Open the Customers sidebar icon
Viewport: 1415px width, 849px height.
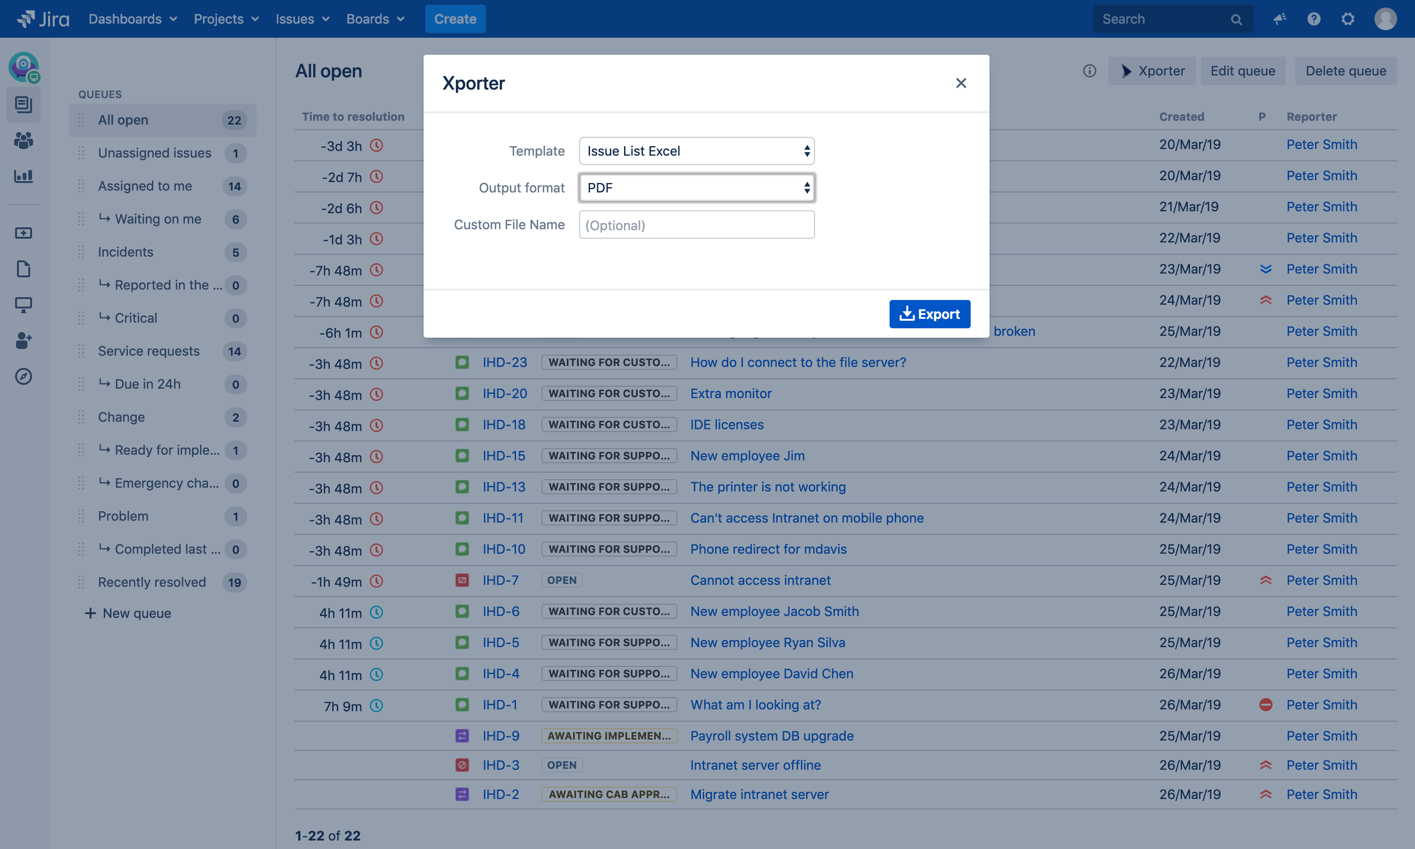[24, 141]
